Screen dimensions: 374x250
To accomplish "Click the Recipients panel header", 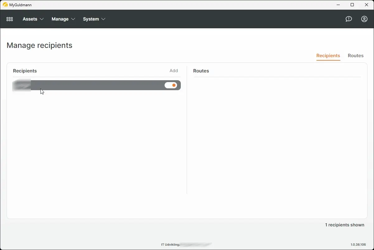I will 25,71.
